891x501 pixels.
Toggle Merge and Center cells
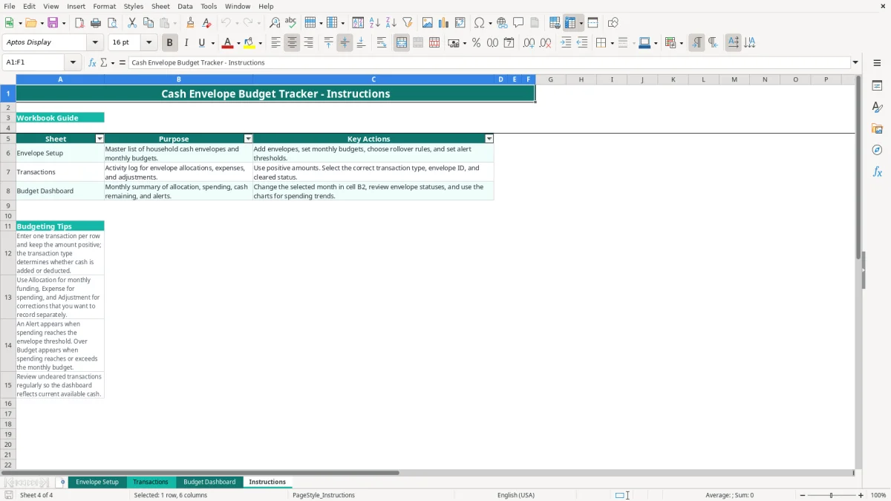[402, 43]
